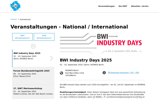Viewport: 159px width, 99px height.
Task: Click location Dobbin-Linstow, Van der Valk Resort Linstow
Action: pos(33,94)
